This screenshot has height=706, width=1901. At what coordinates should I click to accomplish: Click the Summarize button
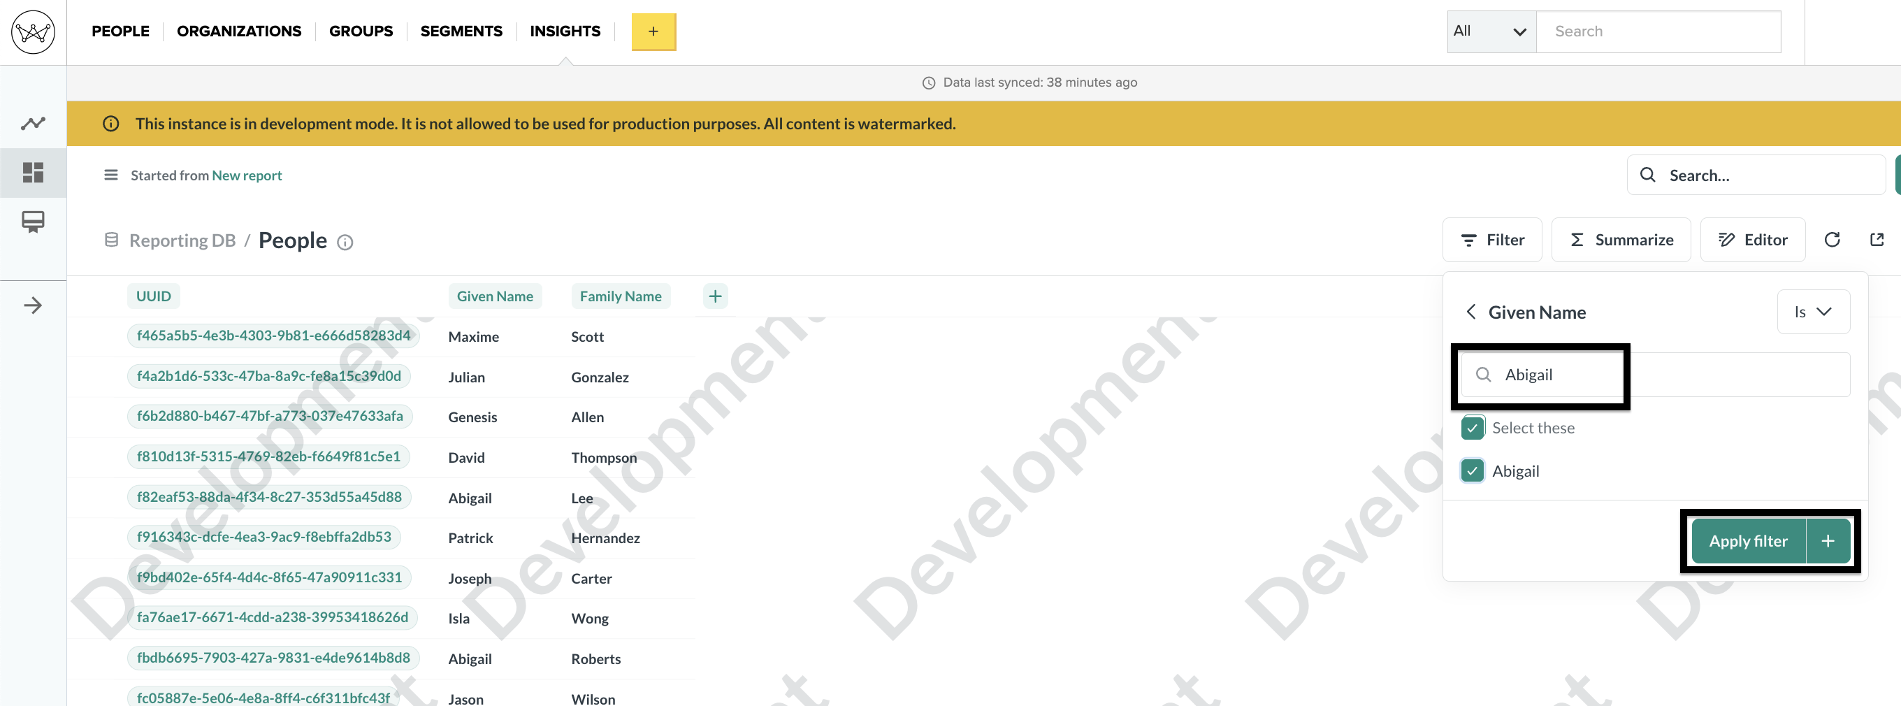click(1621, 240)
